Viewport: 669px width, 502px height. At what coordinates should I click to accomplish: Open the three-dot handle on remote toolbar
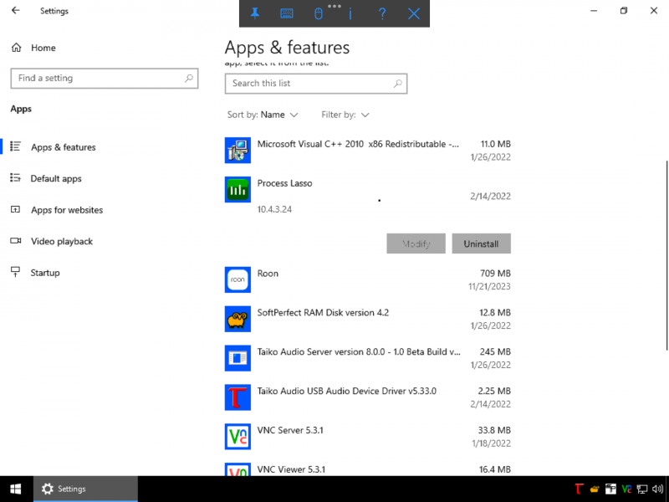(334, 6)
